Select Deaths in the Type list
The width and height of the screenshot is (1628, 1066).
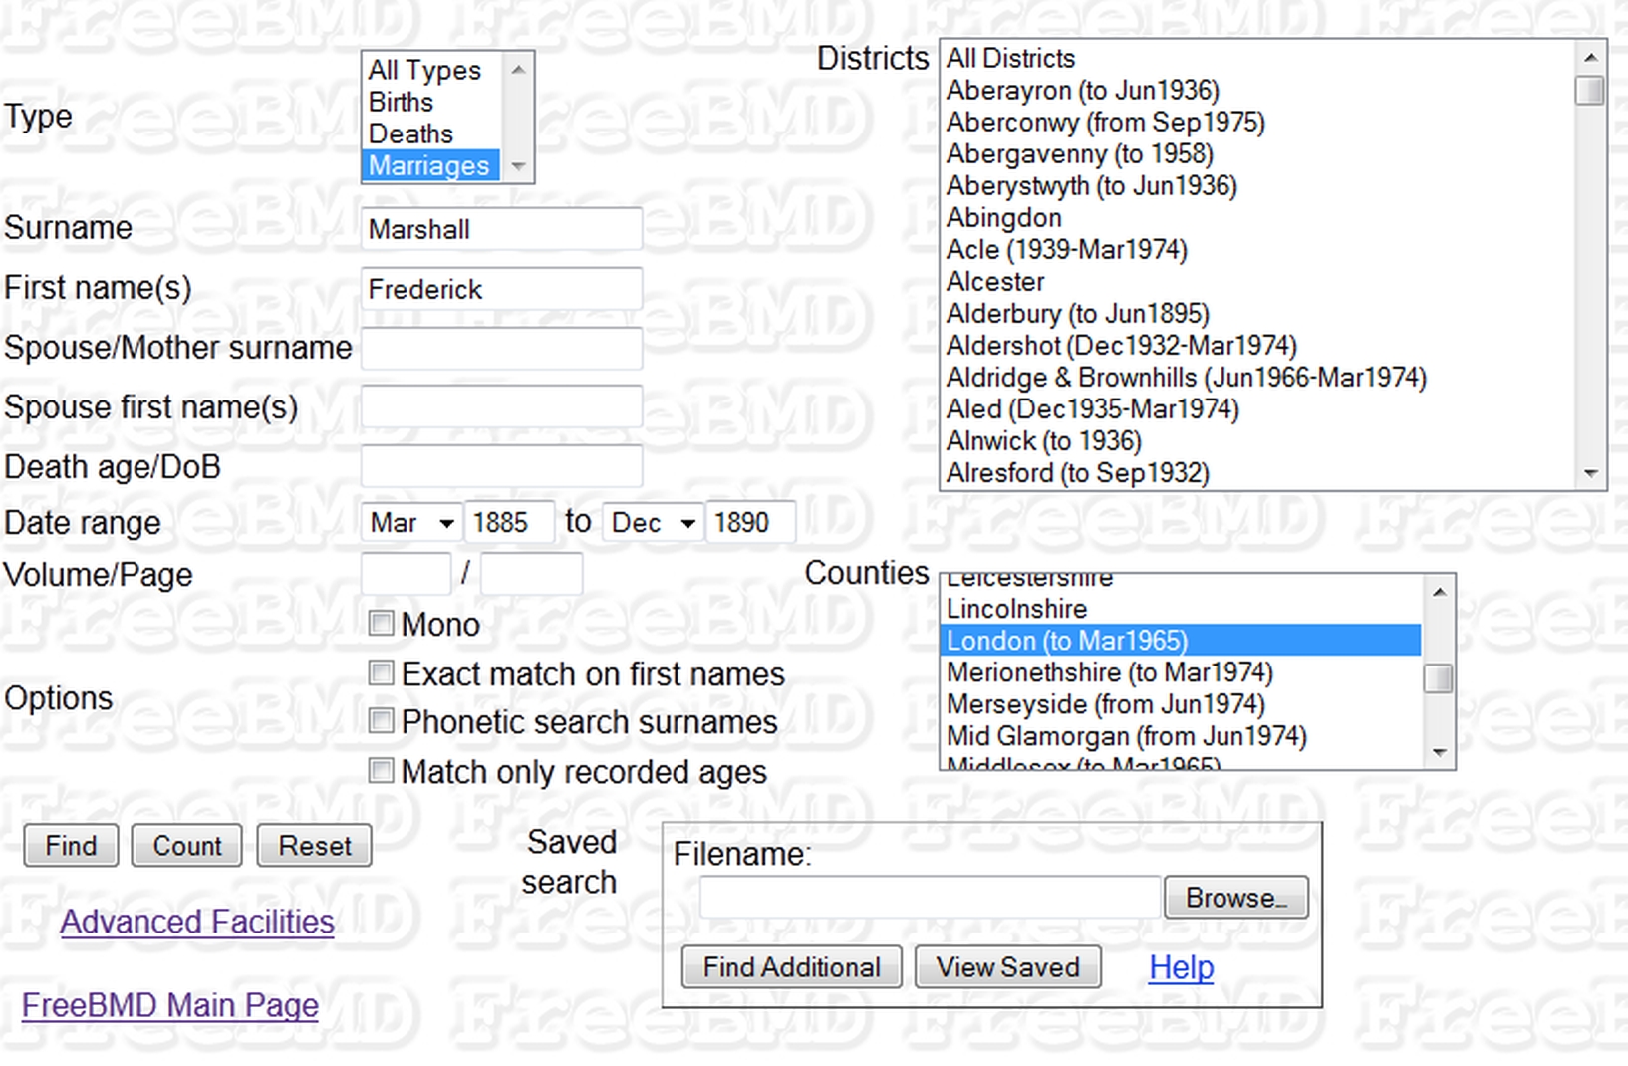432,133
